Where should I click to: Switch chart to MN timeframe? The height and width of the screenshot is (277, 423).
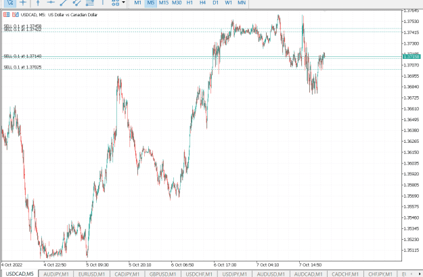(242, 3)
